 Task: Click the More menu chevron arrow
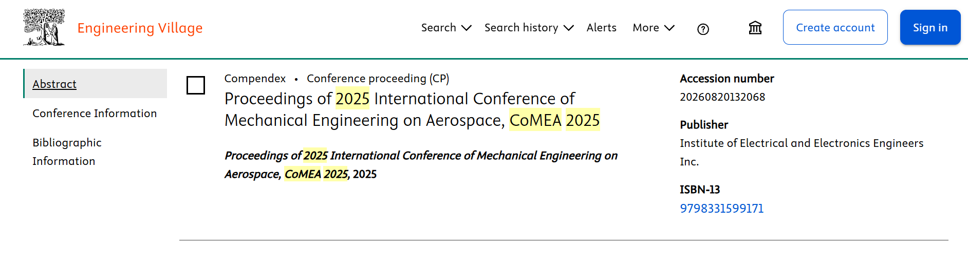(669, 28)
